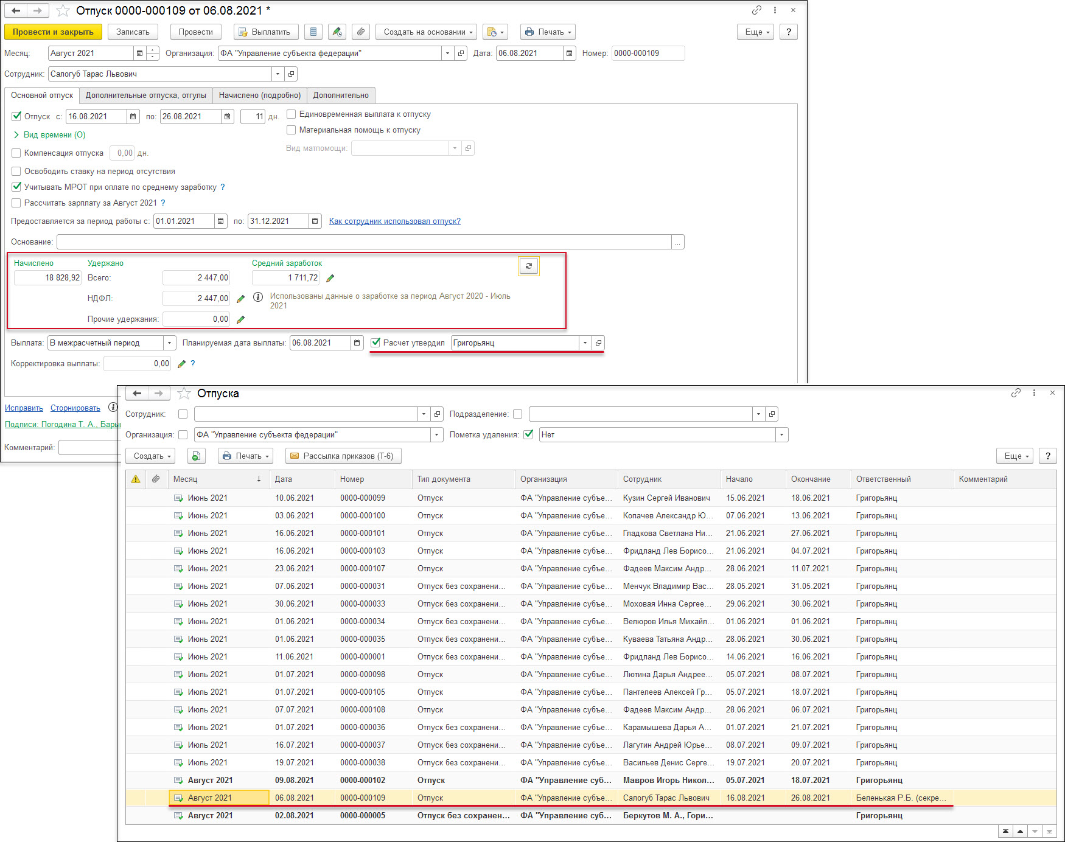Recalculate document with refresh icon
This screenshot has height=842, width=1065.
coord(529,266)
